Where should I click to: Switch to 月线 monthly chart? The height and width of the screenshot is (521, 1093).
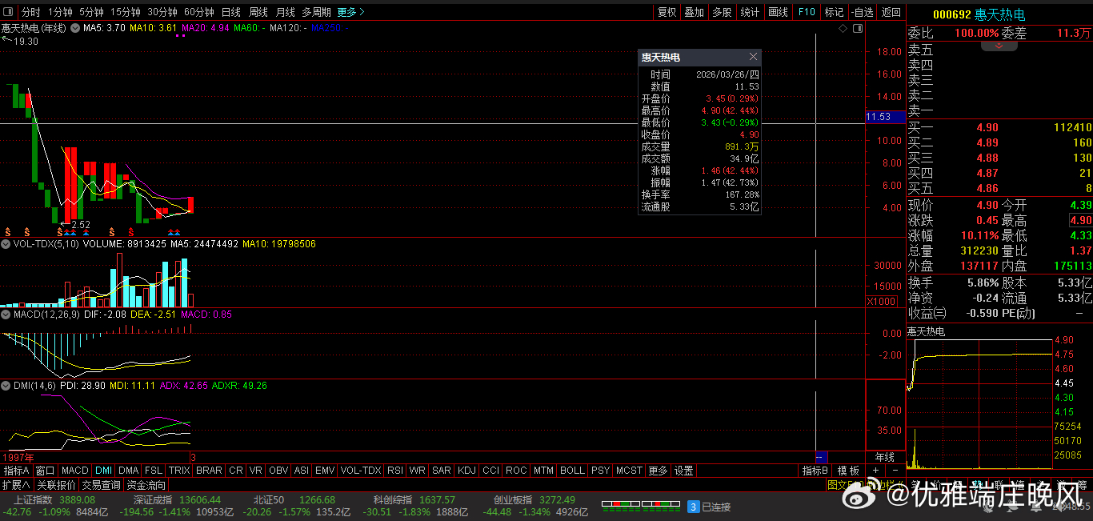pyautogui.click(x=285, y=12)
